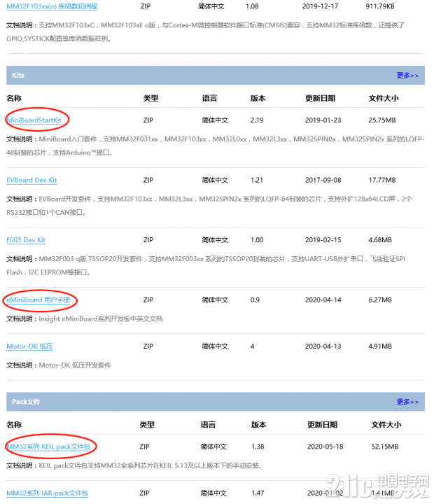Open the MM32F103xx(o) library download link
The image size is (434, 504).
52,6
